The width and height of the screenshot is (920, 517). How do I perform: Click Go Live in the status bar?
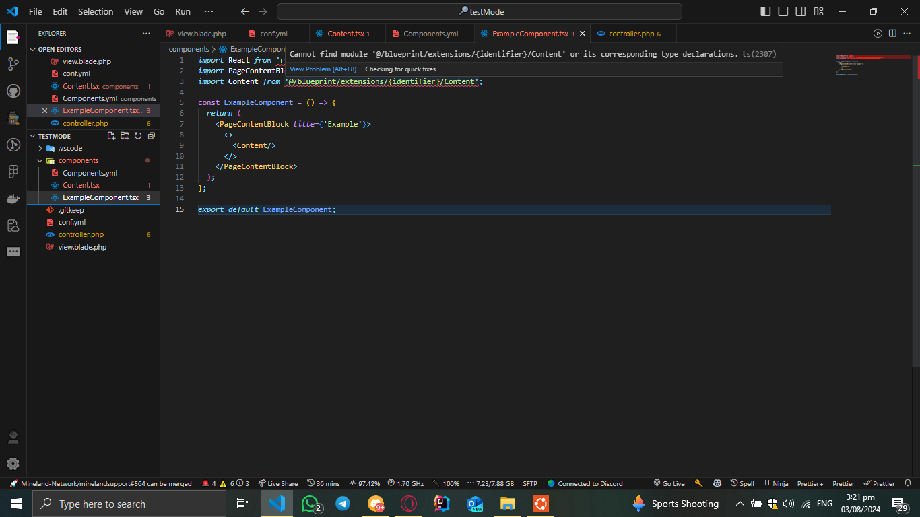(x=669, y=483)
